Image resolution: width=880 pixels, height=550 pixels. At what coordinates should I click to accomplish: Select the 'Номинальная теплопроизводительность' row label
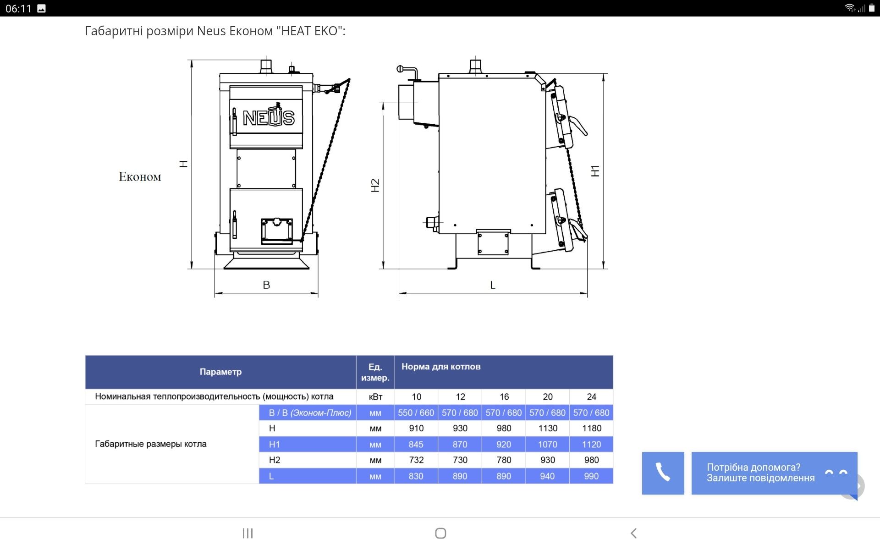click(214, 396)
